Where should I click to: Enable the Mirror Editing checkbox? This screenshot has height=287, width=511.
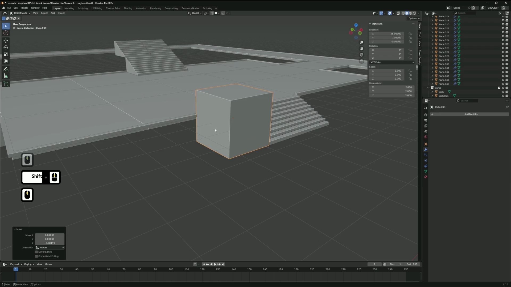[x=37, y=252]
